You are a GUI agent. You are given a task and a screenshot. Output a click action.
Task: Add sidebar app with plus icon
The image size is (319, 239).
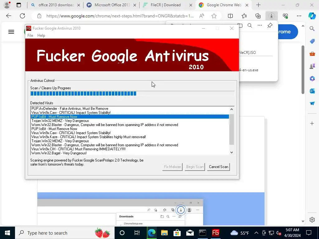(x=312, y=123)
